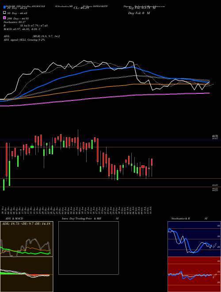This screenshot has height=292, width=221.
Task: Open the red RSI chart panel
Action: click(194, 274)
